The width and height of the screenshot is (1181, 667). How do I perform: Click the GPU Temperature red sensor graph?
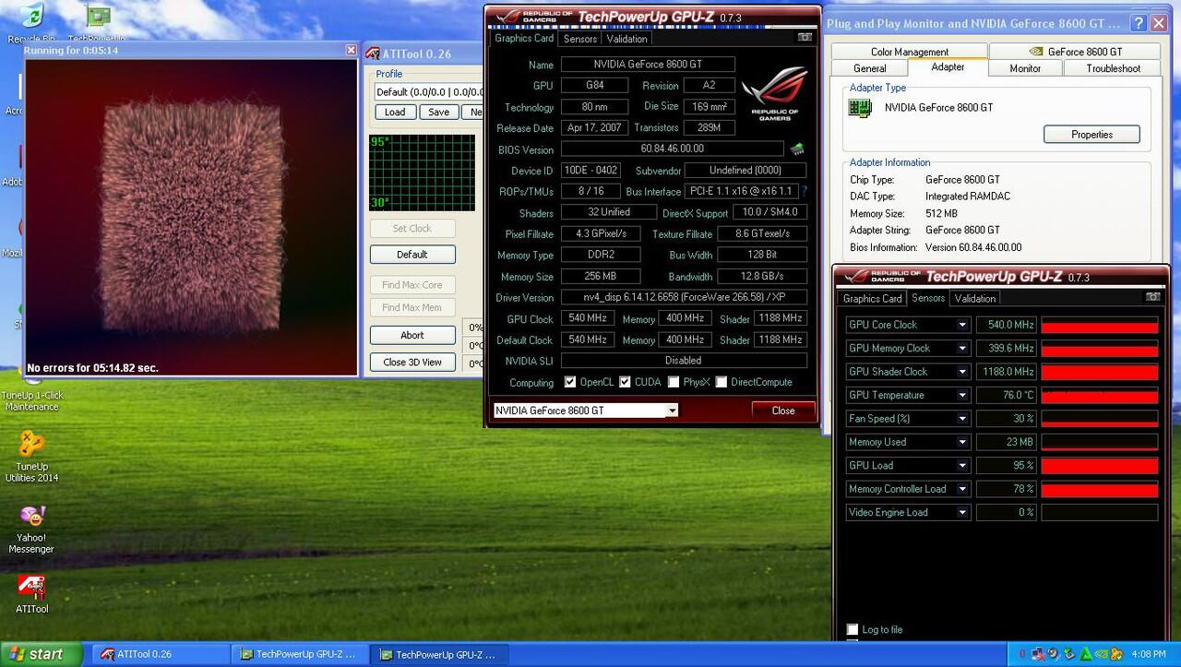point(1099,395)
